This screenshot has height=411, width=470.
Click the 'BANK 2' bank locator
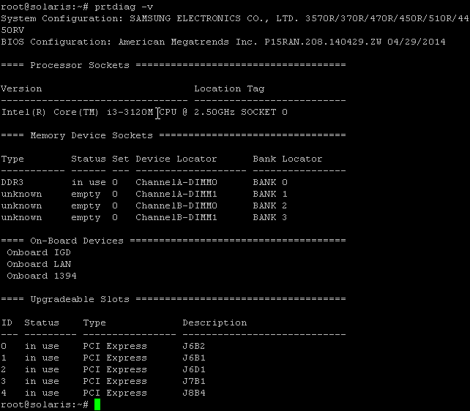point(270,205)
